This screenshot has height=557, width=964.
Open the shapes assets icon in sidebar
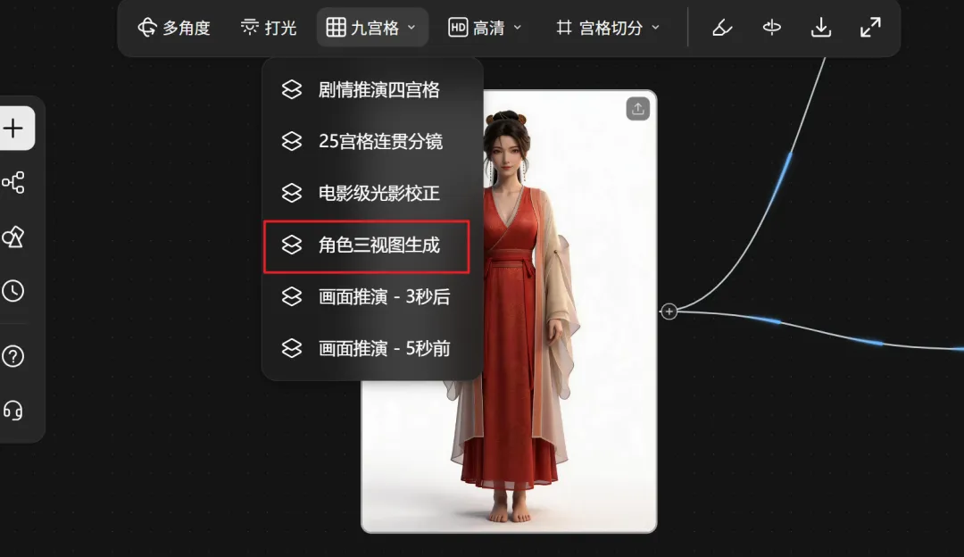click(12, 237)
